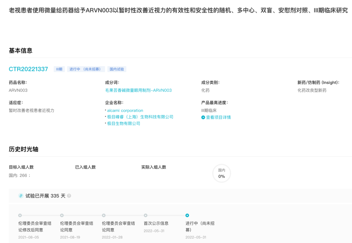352x243 pixels.
Task: Open ingredient link 毛果芸香碱微量眼用制剂-ARVN003
Action: 138,90
